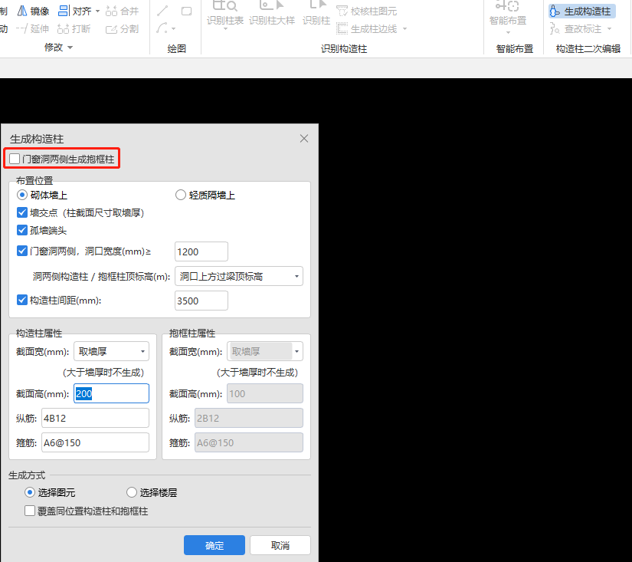The image size is (632, 562).
Task: Expand the 修改 group menu
Action: (x=58, y=48)
